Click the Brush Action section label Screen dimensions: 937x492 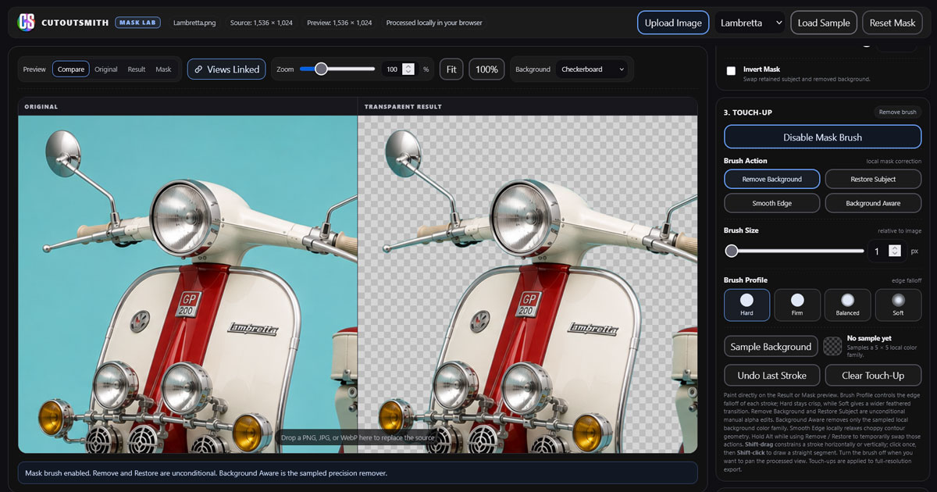coord(746,161)
